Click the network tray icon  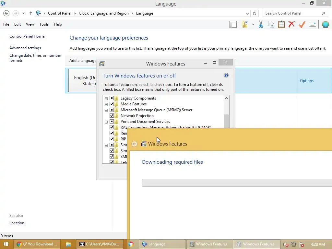click(x=294, y=244)
